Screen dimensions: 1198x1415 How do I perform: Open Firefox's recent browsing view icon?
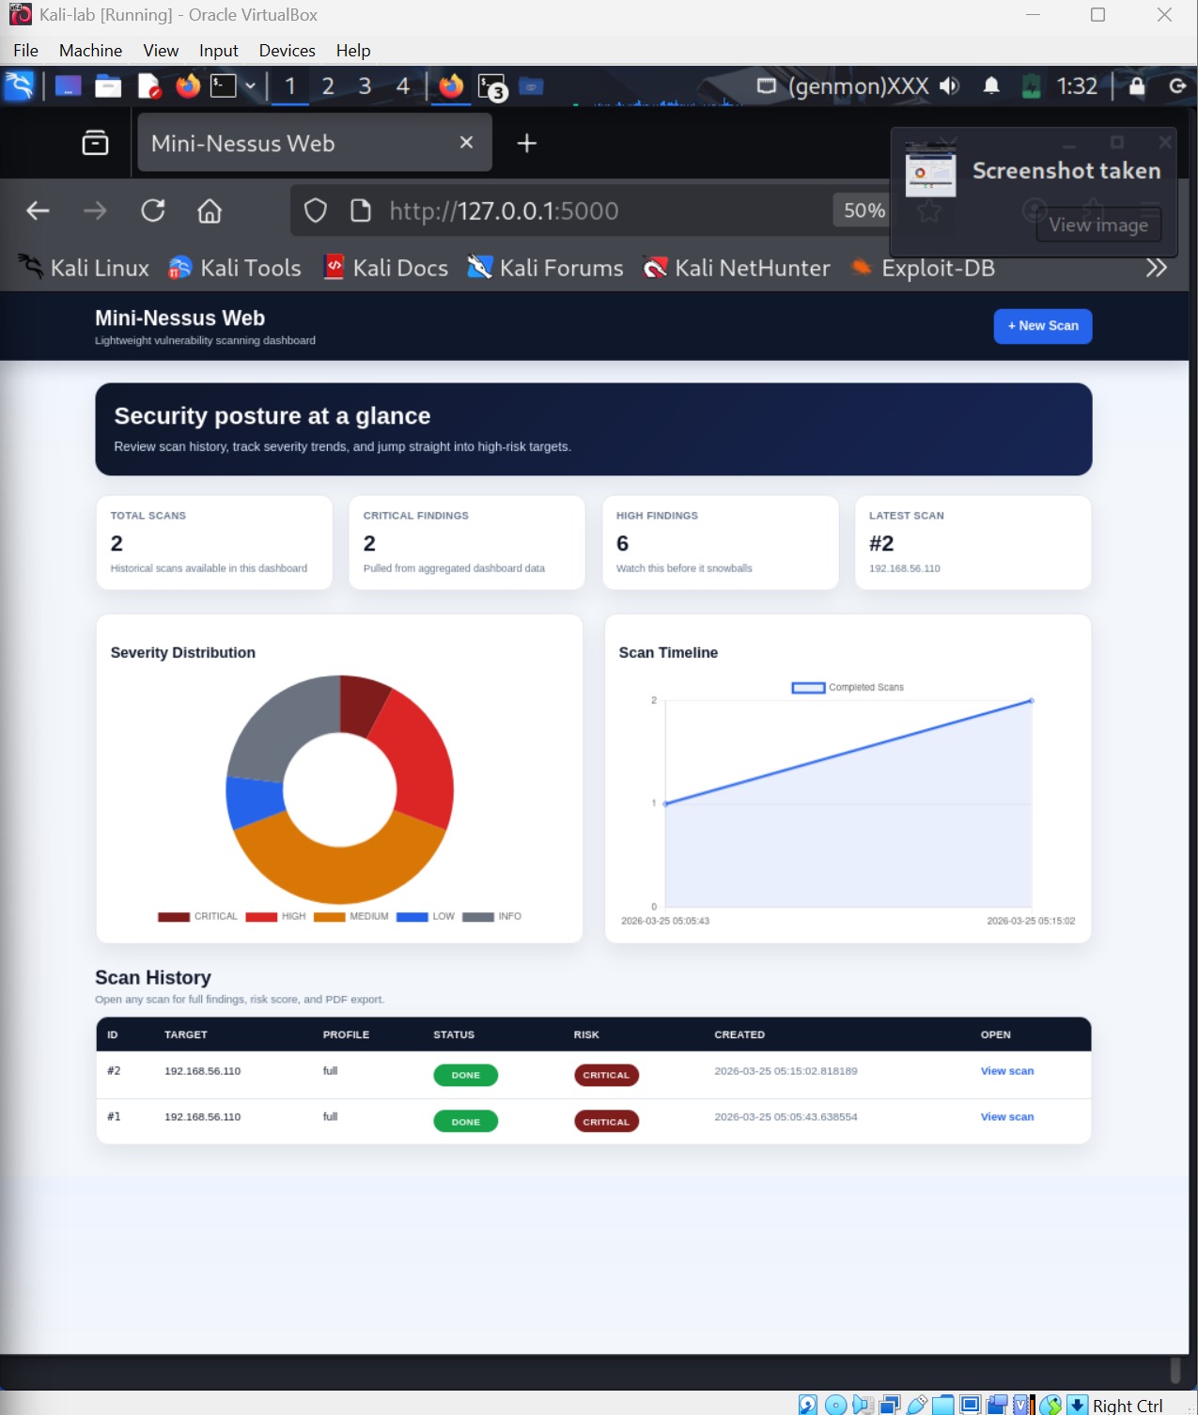tap(95, 143)
